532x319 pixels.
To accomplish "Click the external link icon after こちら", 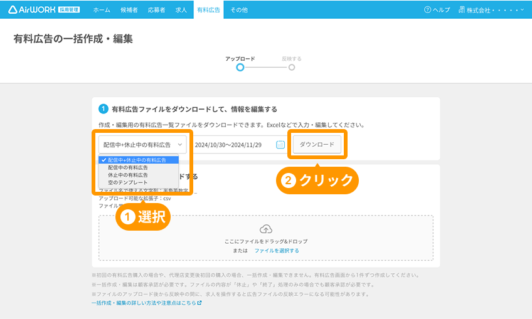I will tap(199, 303).
